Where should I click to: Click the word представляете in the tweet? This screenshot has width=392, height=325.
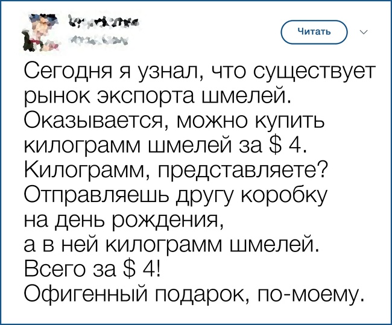coord(242,171)
